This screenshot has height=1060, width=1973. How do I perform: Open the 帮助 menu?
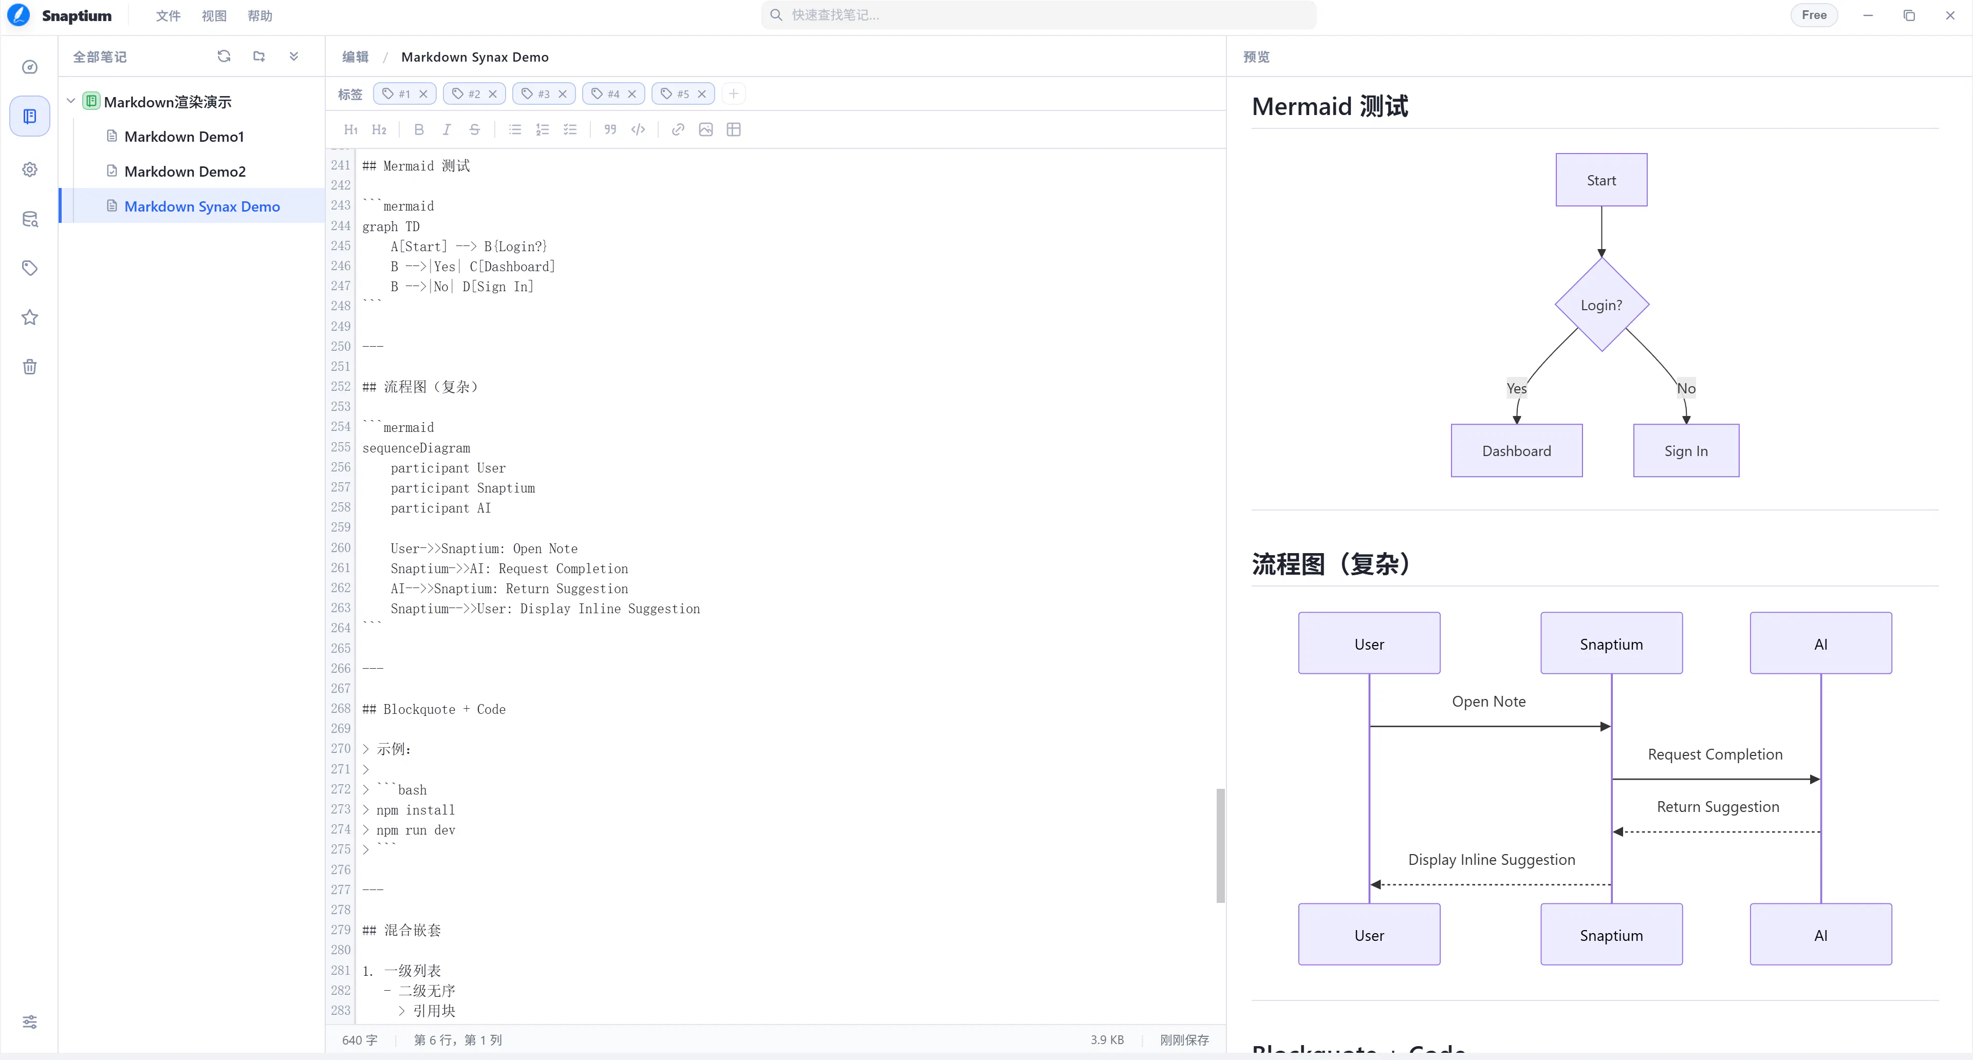pos(259,15)
